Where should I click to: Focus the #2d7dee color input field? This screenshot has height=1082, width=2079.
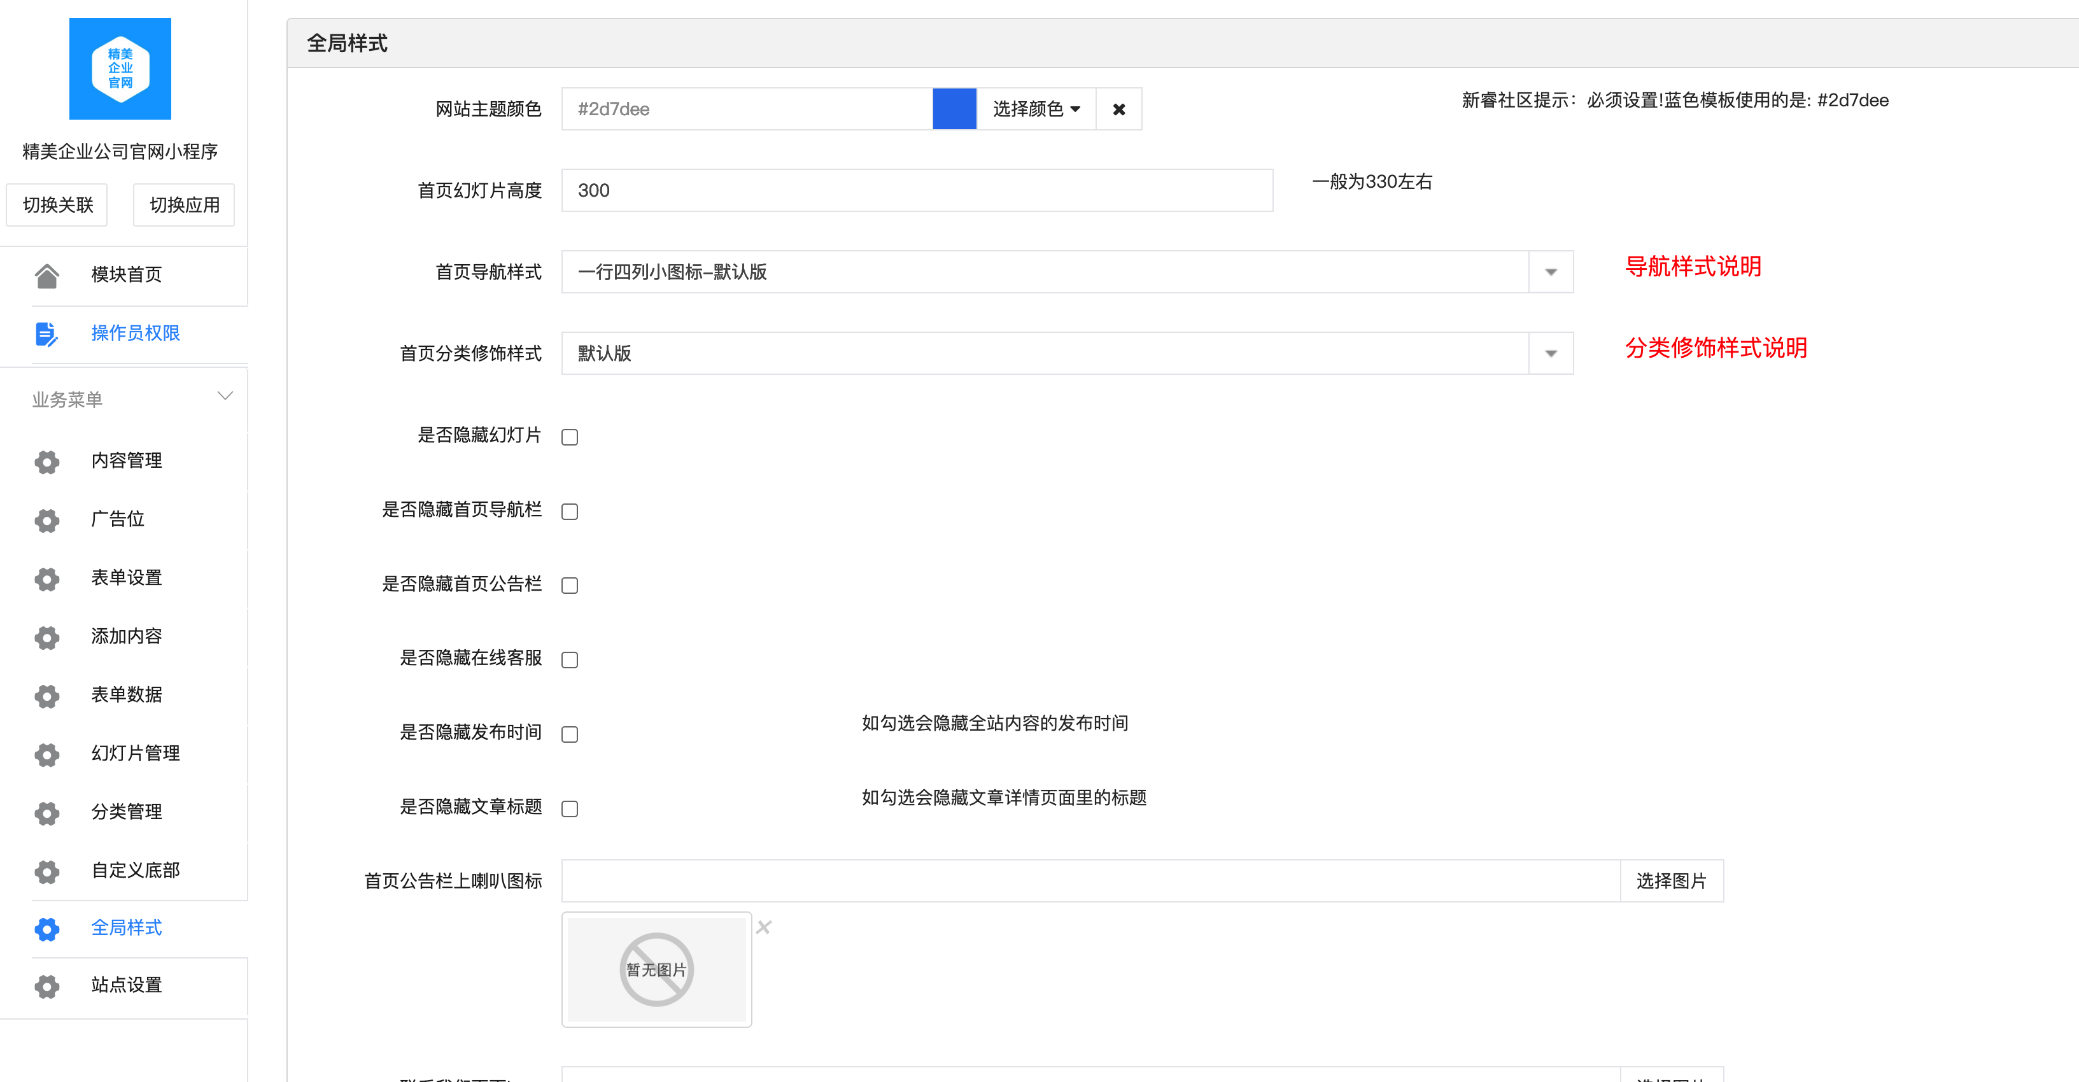click(x=747, y=109)
